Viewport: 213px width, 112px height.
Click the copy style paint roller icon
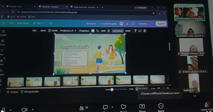coord(135,31)
